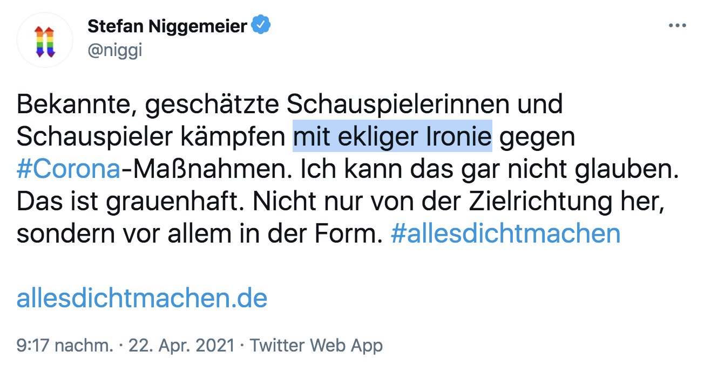Open the tweet's three-dot more options menu
Viewport: 704px width, 372px height.
pos(677,25)
